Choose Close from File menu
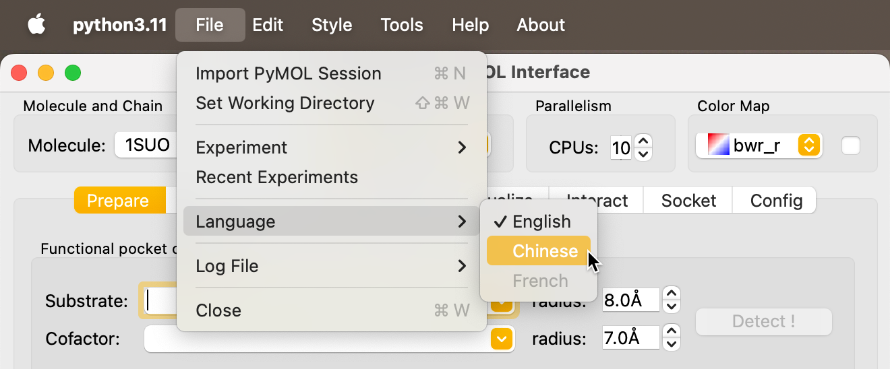This screenshot has width=890, height=369. click(x=332, y=310)
